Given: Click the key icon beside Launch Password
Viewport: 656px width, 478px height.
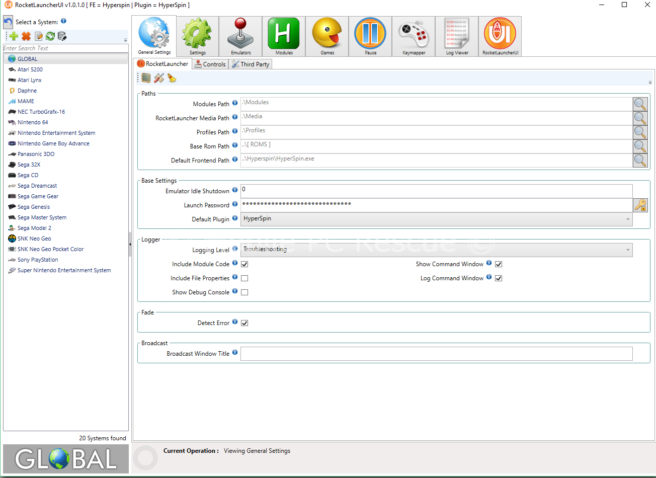Looking at the screenshot, I should point(640,205).
